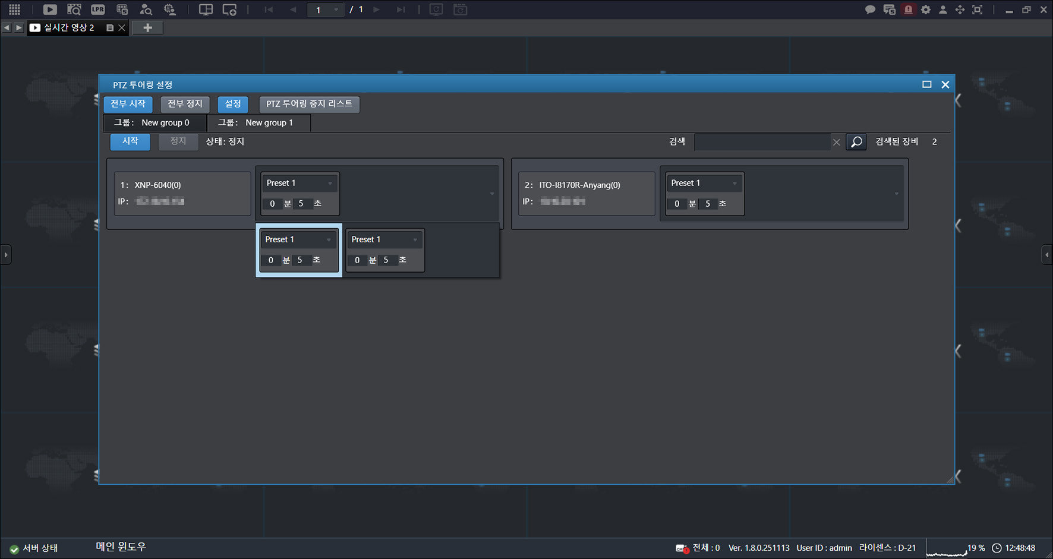Switch to the 실시간 영상 2 tab

[68, 27]
